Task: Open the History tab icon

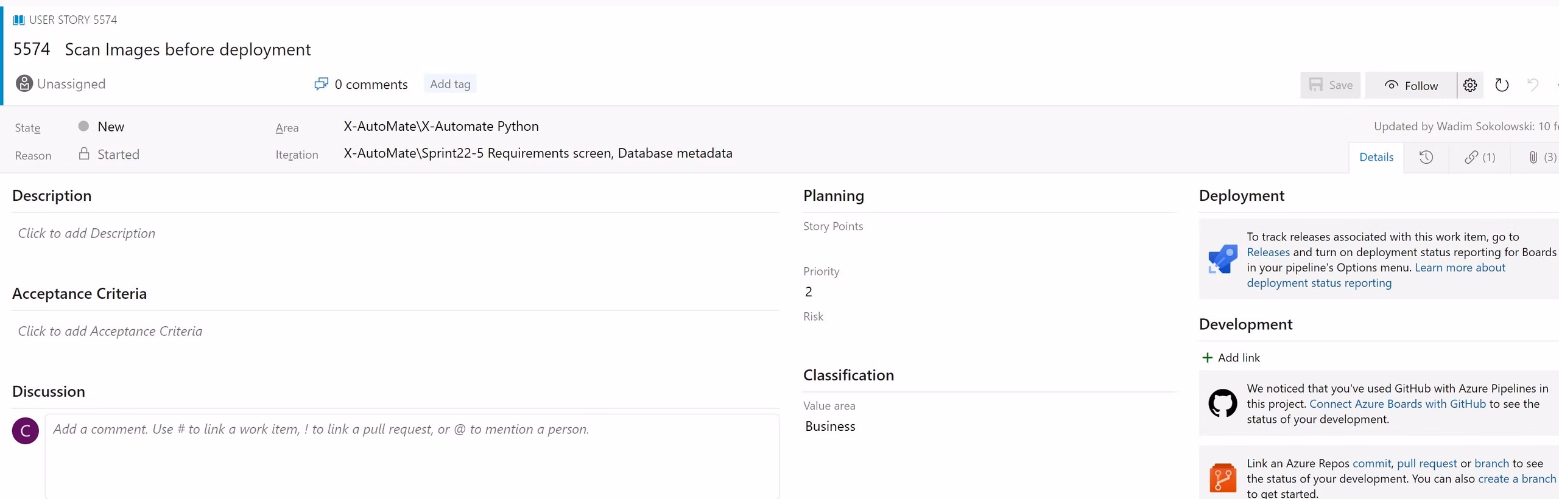Action: pyautogui.click(x=1426, y=158)
